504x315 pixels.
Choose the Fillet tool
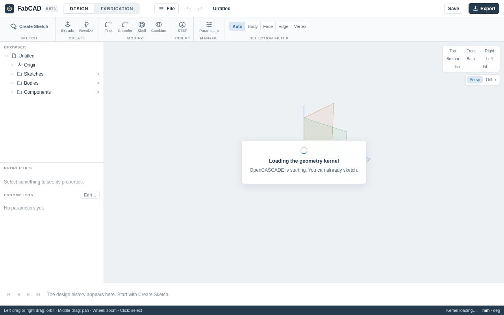[108, 27]
